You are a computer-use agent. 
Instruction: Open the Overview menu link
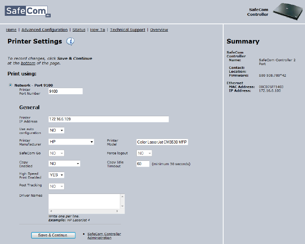[159, 30]
